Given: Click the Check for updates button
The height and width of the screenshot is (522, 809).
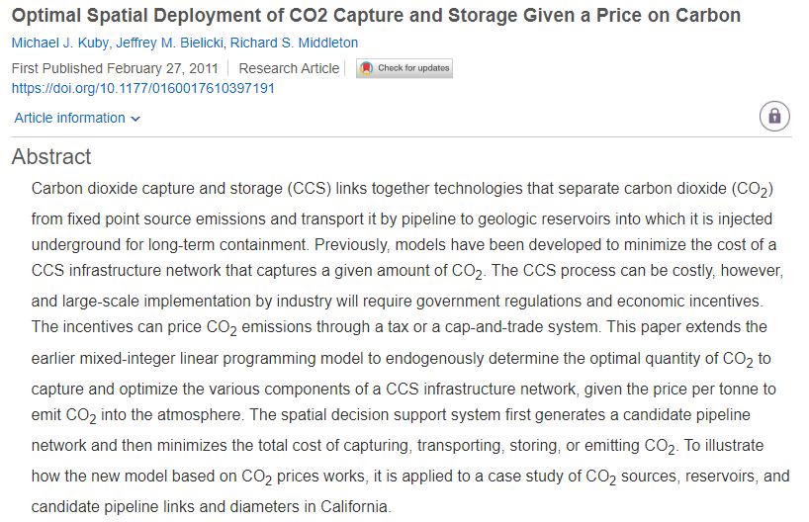Looking at the screenshot, I should (404, 68).
